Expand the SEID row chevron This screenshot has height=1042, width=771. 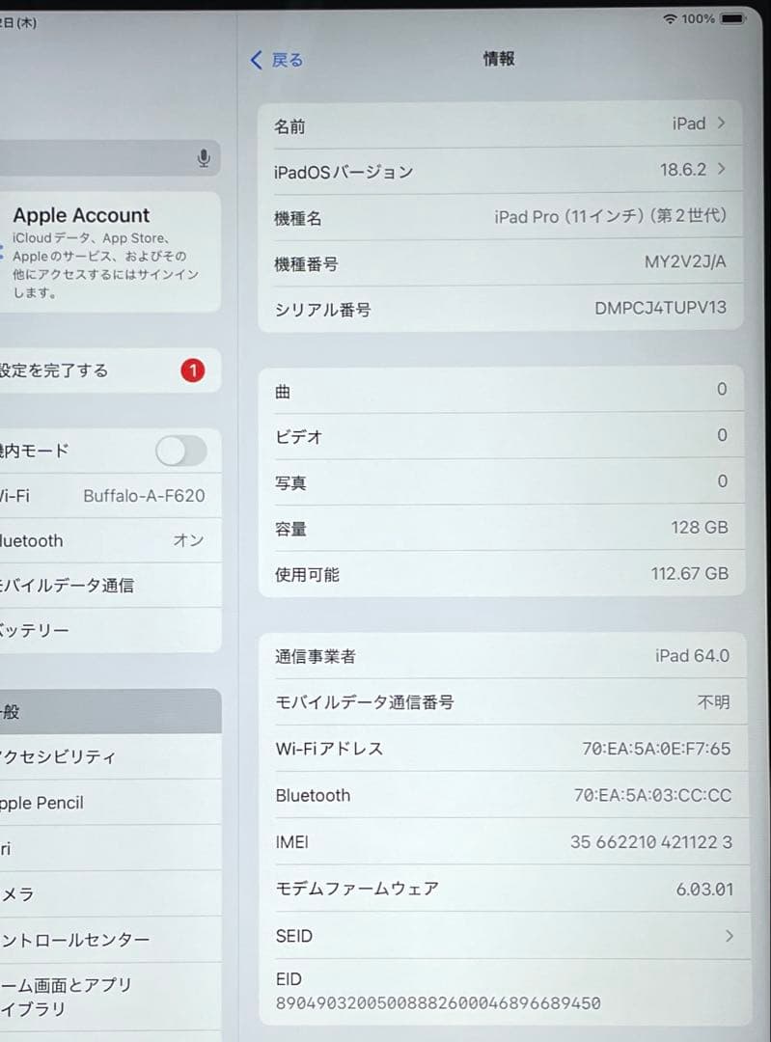(x=730, y=936)
